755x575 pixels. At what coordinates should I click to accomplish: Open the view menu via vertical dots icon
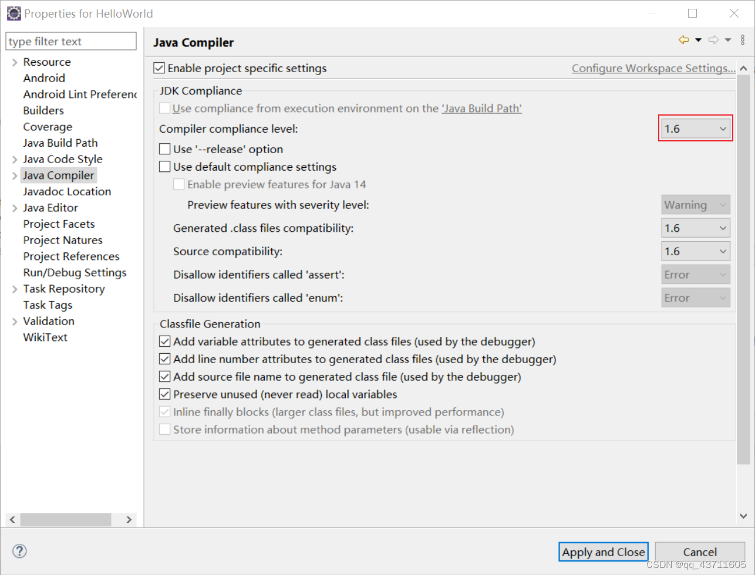point(742,39)
